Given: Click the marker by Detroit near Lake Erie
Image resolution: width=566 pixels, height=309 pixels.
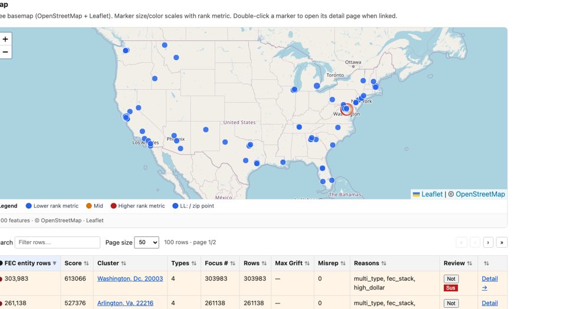Looking at the screenshot, I should (x=317, y=86).
